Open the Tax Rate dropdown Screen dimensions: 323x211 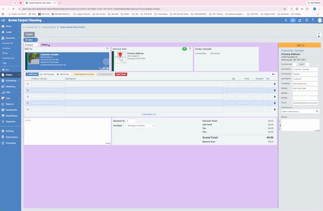coord(140,126)
